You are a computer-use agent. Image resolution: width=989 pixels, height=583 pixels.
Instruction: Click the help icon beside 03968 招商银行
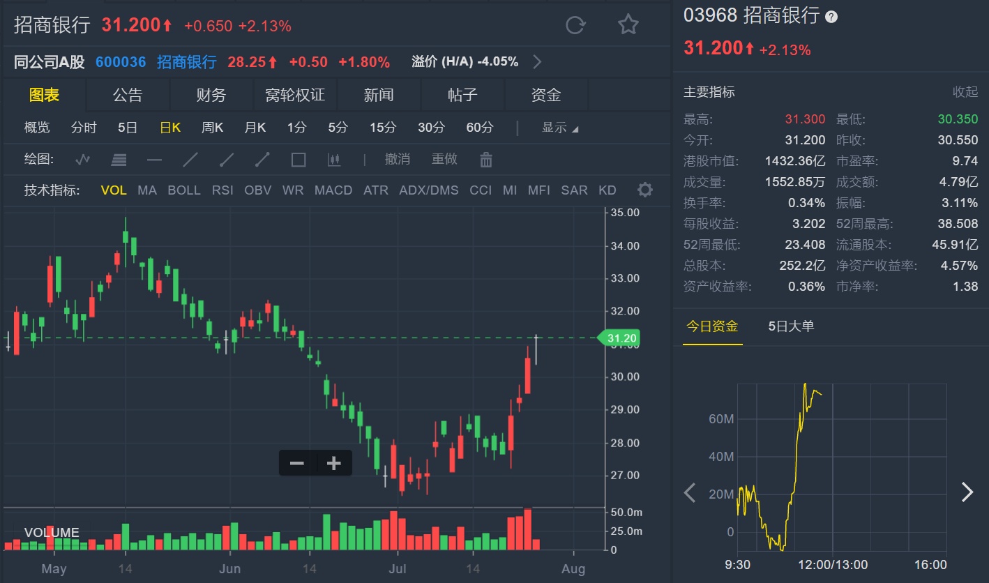click(831, 17)
